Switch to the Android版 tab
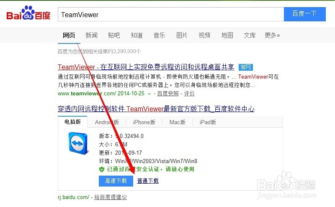Image resolution: width=335 pixels, height=207 pixels. point(107,122)
